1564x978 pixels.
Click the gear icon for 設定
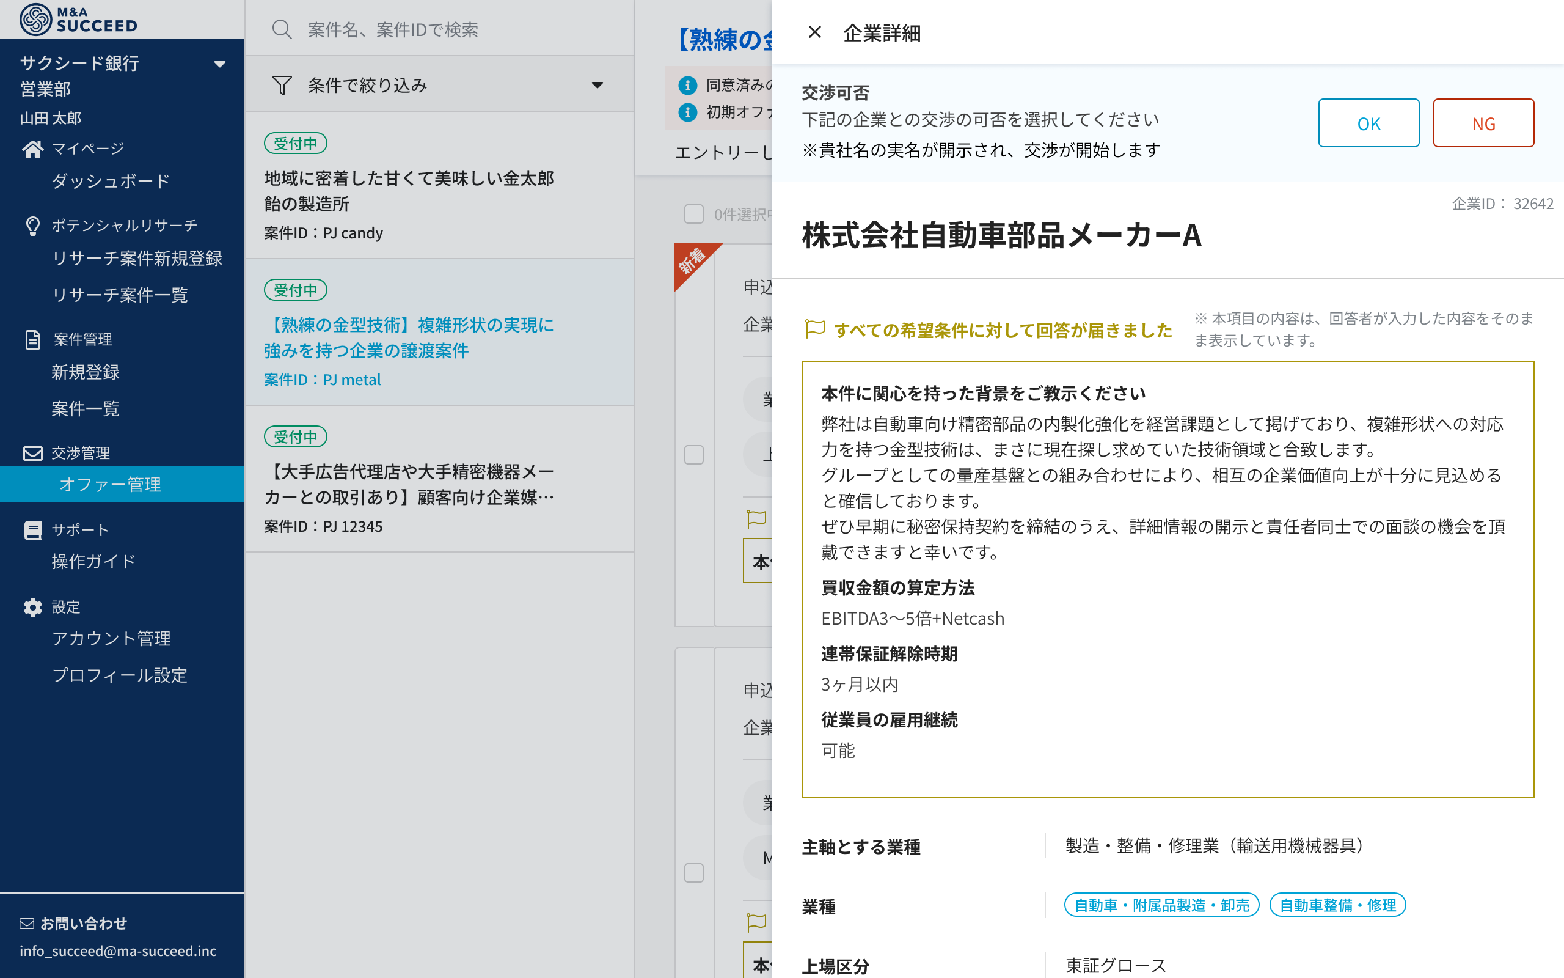pyautogui.click(x=32, y=608)
